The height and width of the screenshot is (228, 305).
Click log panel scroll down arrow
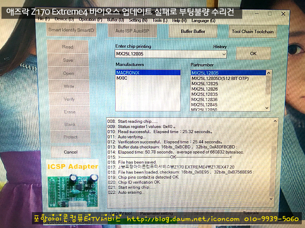coord(271,199)
